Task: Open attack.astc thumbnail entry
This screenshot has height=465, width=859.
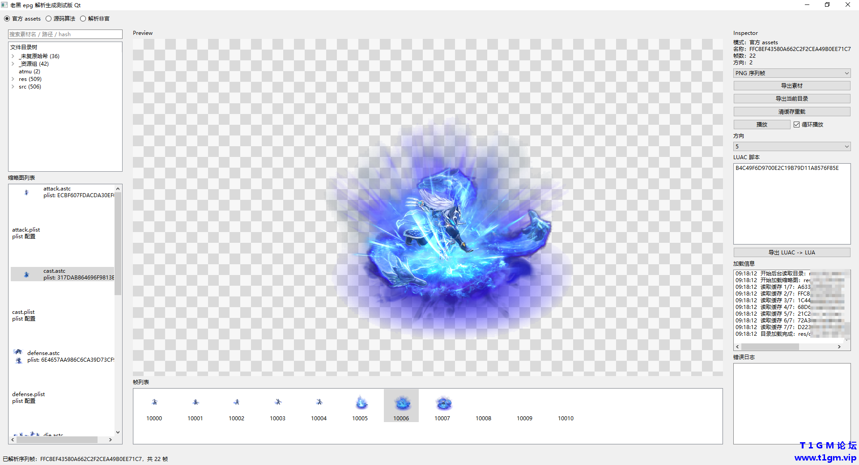Action: coord(63,192)
